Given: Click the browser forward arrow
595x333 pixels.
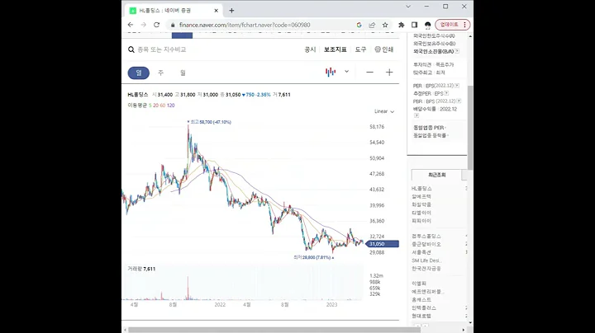Looking at the screenshot, I should click(x=144, y=25).
